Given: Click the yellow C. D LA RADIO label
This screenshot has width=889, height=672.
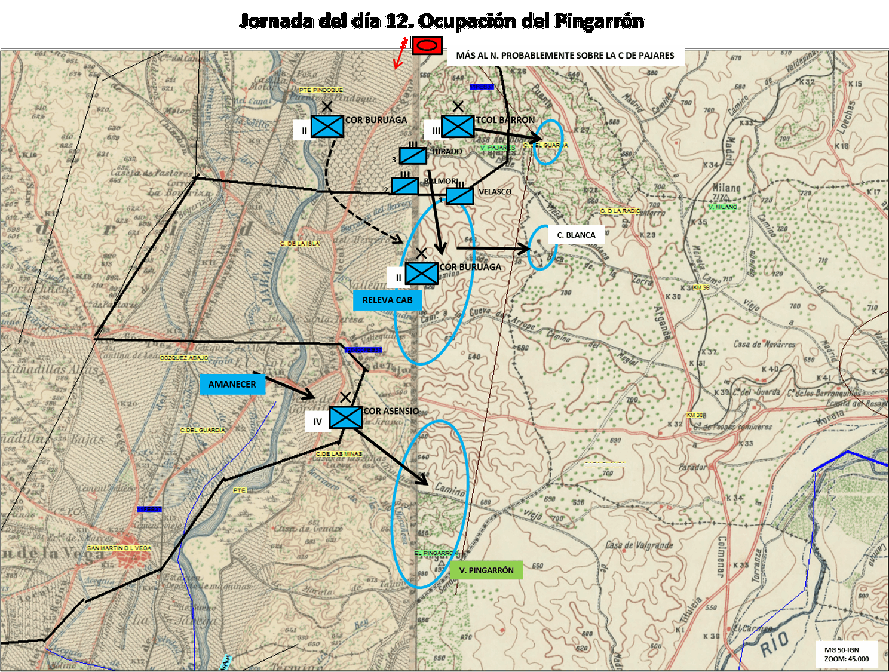Looking at the screenshot, I should coord(620,211).
